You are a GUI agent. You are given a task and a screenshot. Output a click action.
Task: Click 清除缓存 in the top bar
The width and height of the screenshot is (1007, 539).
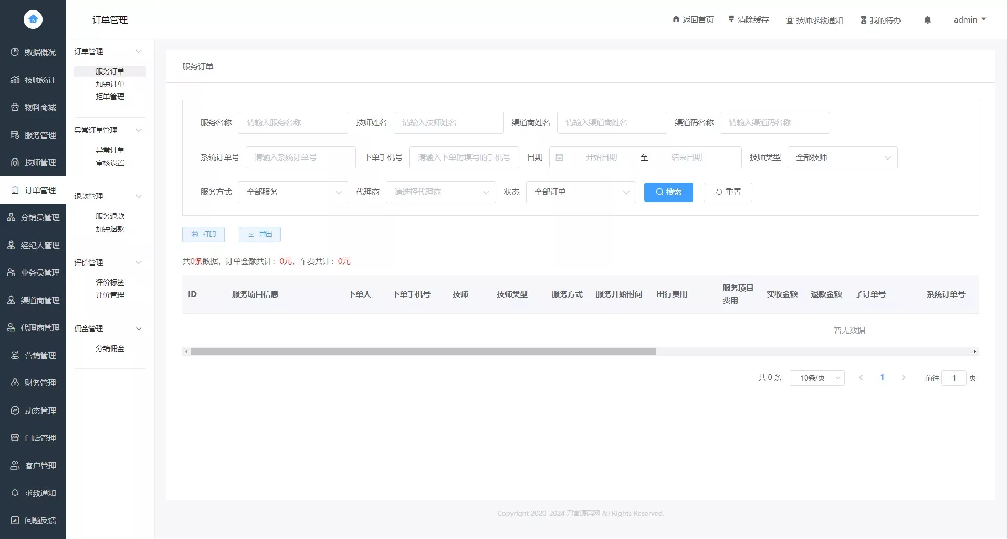tap(748, 19)
